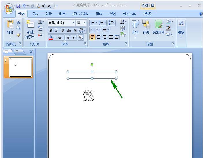204x158 pixels.
Task: Open the font size dropdown
Action: (85, 23)
